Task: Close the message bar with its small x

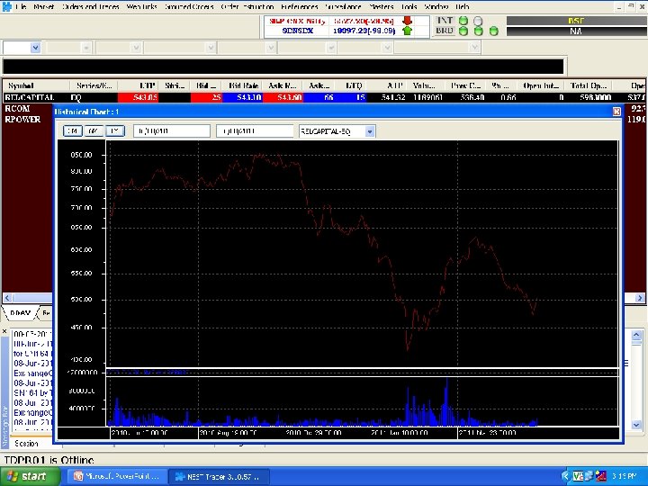Action: click(4, 331)
